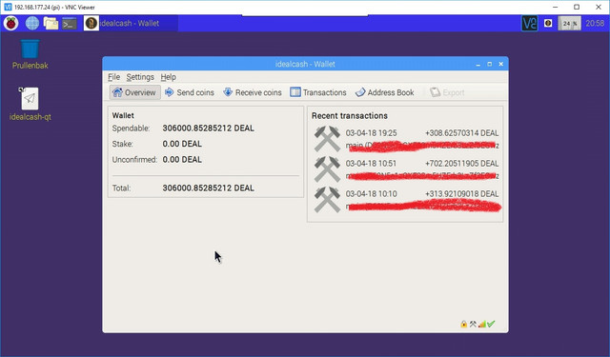Click the +313.92109018 DEAL amount
The height and width of the screenshot is (357, 610).
461,193
